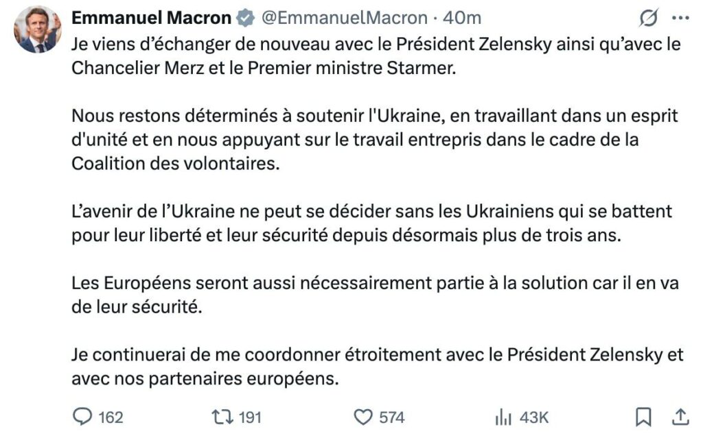Open the share menu arrow icon
Screen dimensions: 703x442
(x=680, y=417)
